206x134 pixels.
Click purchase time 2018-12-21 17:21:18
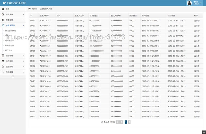[x=150, y=71]
